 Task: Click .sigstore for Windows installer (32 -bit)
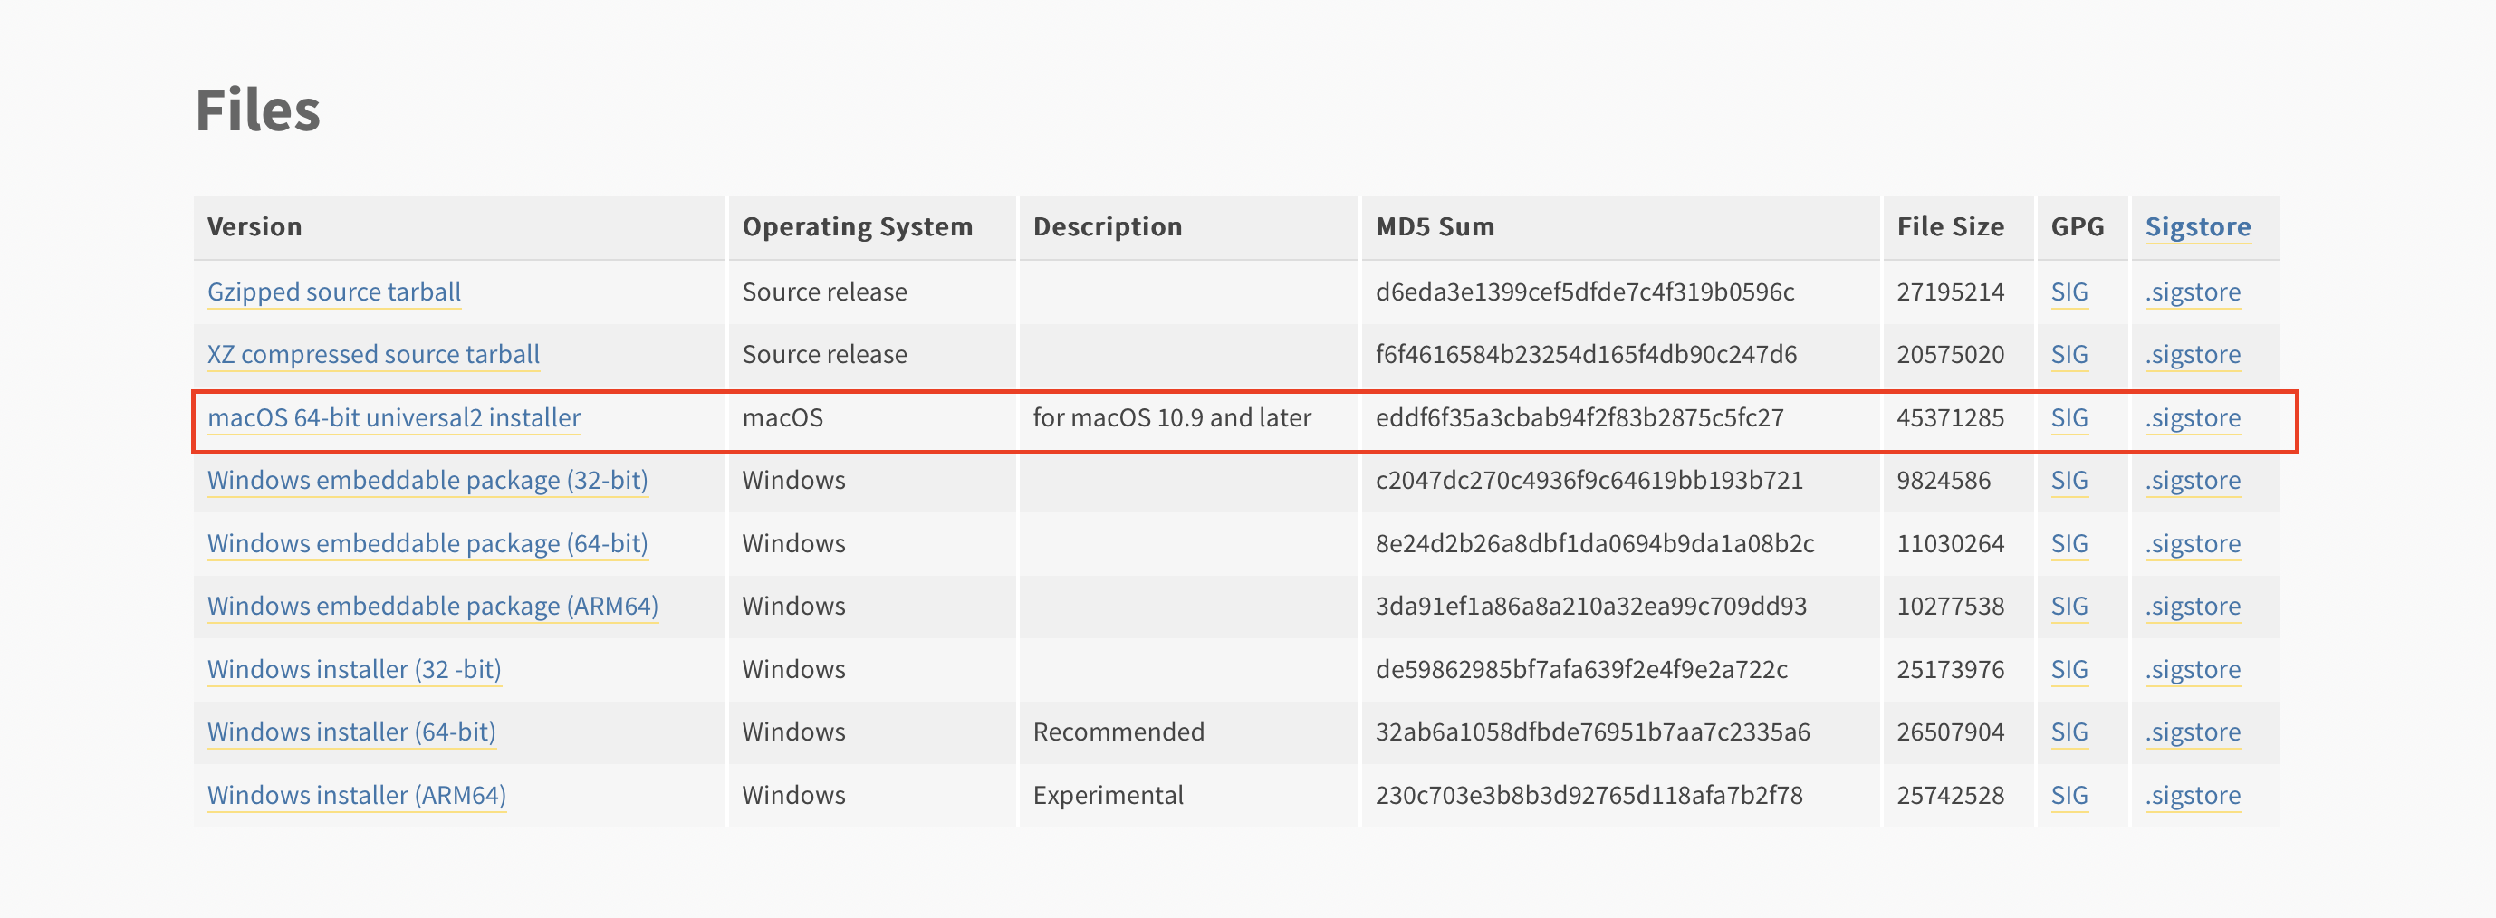(2193, 669)
